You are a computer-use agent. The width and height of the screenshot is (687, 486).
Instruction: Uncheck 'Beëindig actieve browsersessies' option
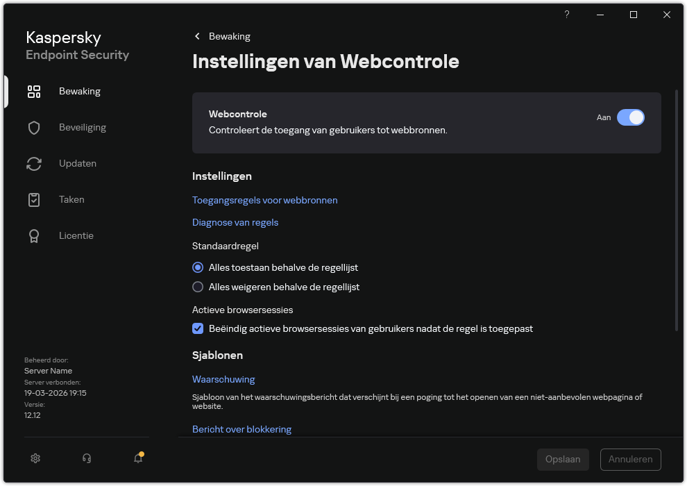point(198,328)
